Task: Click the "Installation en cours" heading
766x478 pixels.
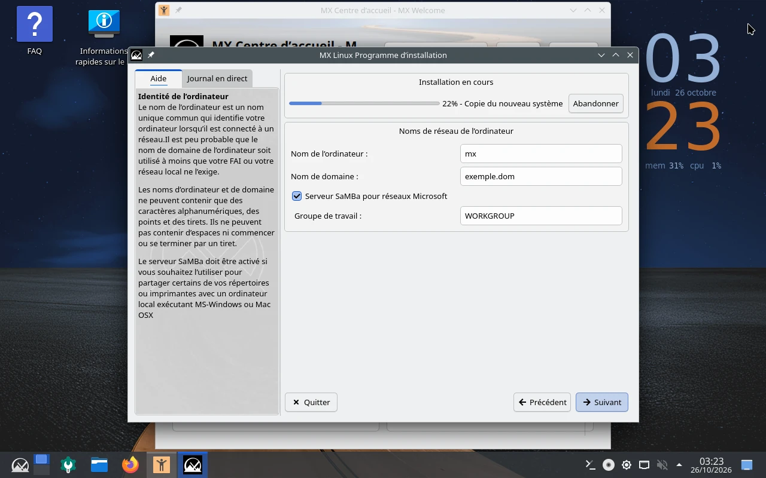Action: tap(456, 82)
